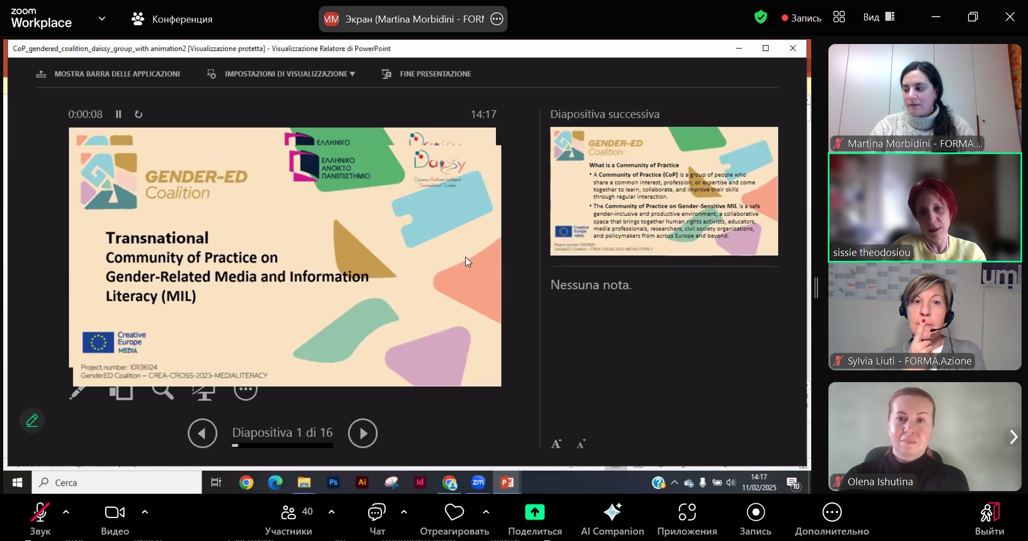The width and height of the screenshot is (1028, 541).
Task: Decrease the notes text size
Action: pyautogui.click(x=581, y=444)
